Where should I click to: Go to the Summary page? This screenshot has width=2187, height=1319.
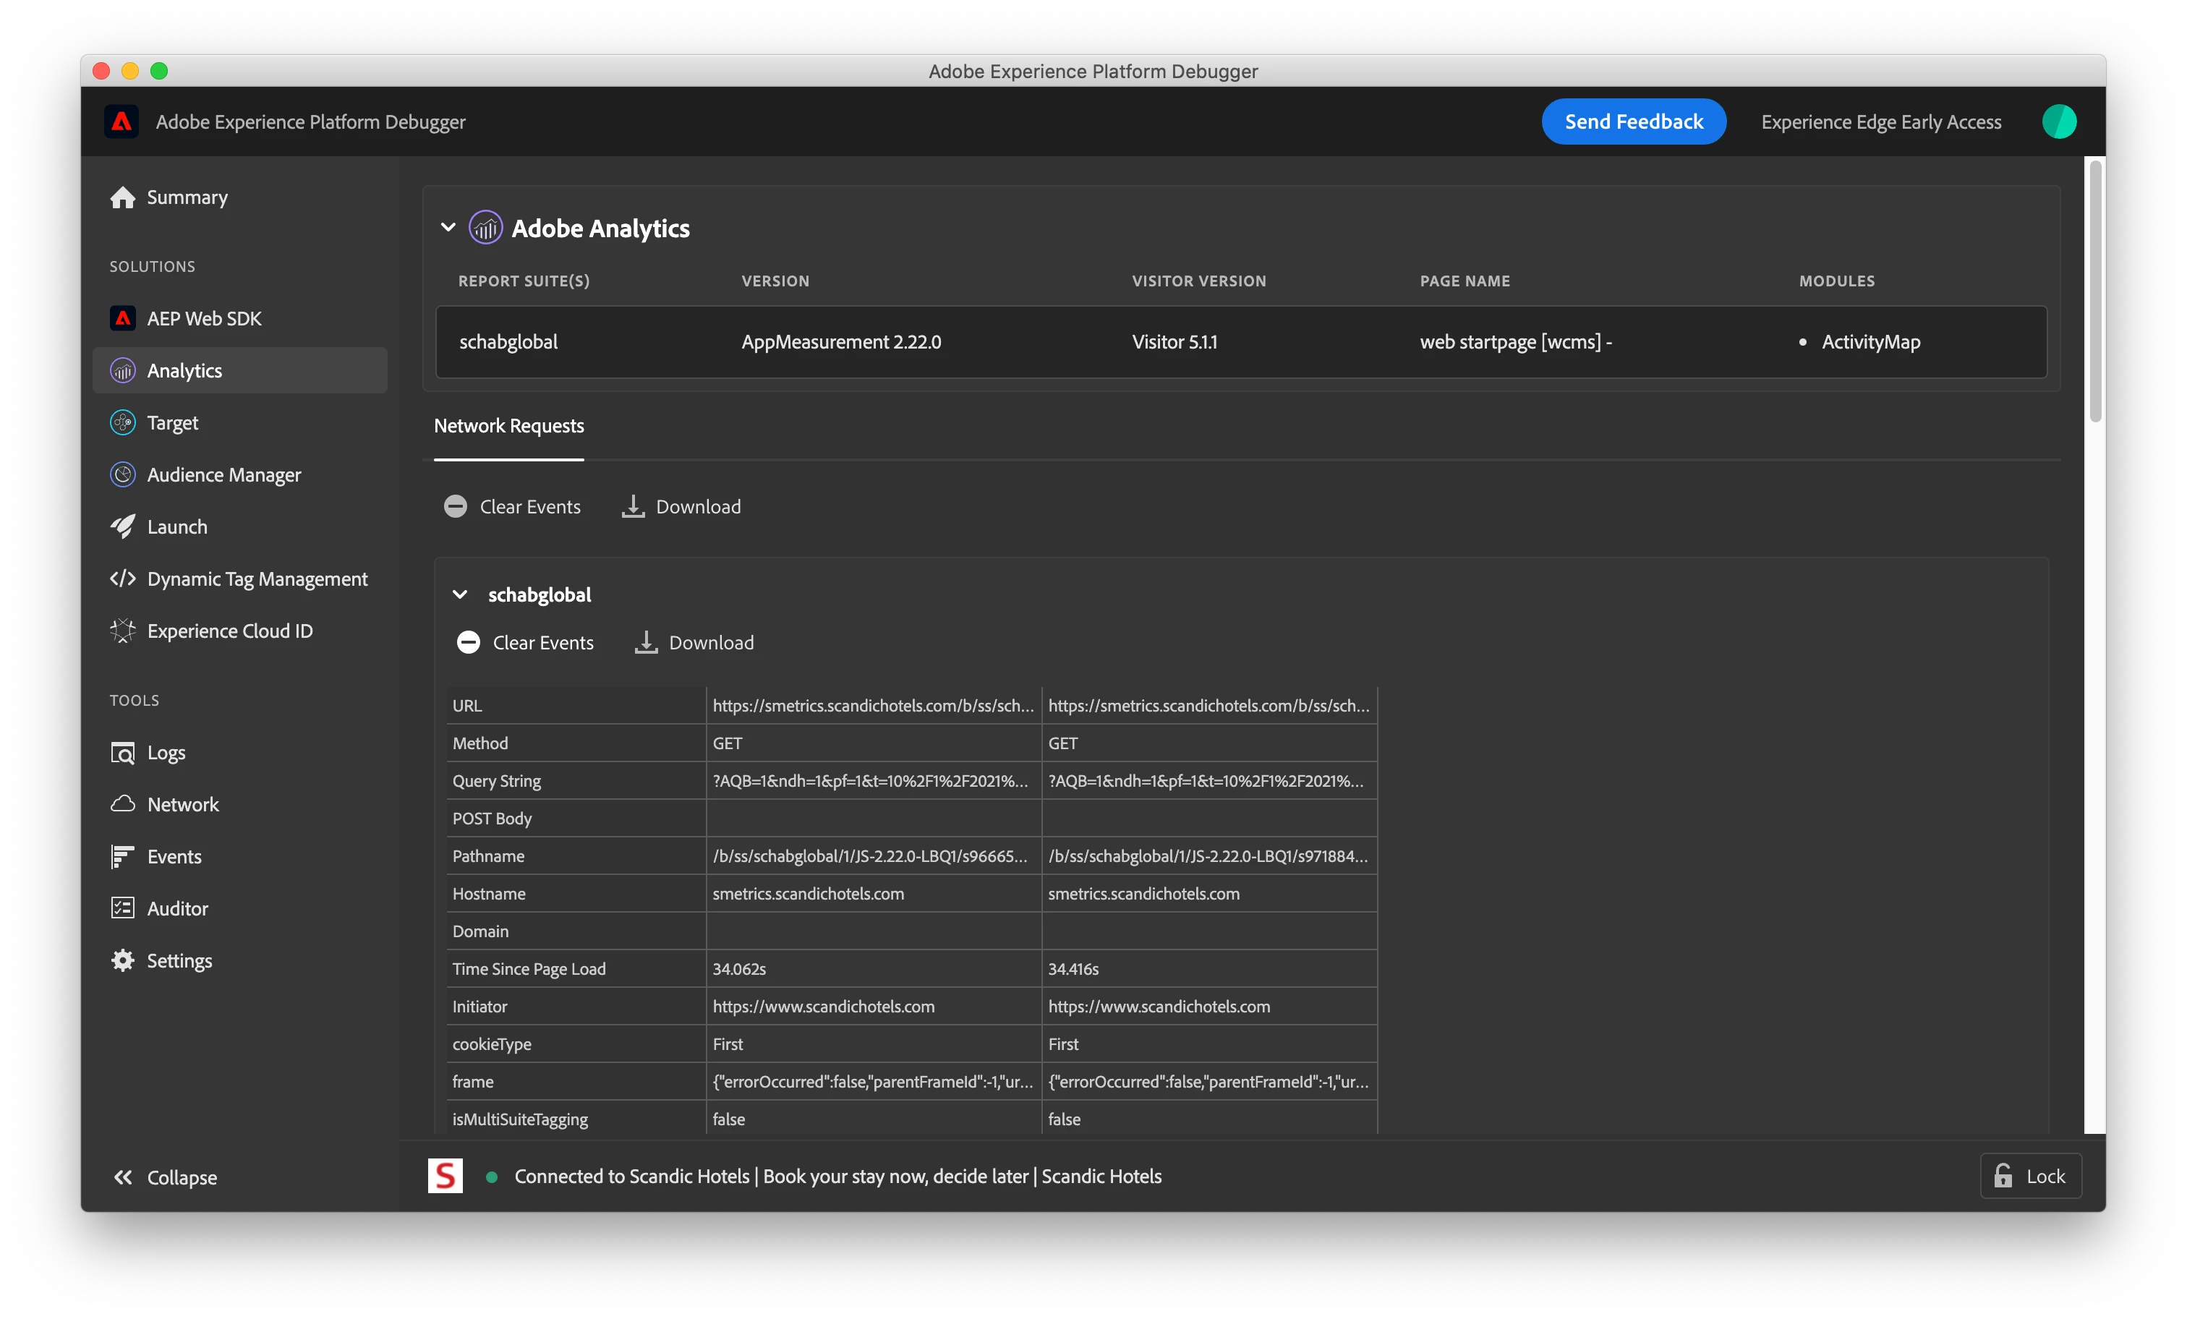click(187, 197)
